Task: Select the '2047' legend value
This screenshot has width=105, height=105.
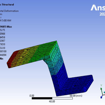Action: pyautogui.click(x=3, y=41)
